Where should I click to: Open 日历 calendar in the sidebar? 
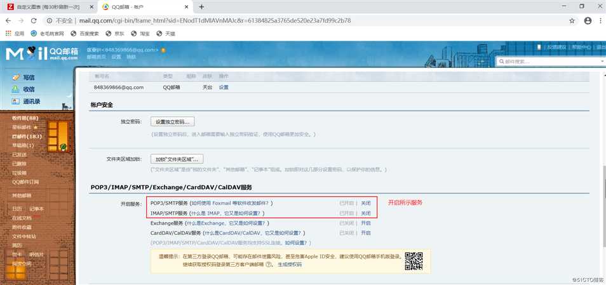coord(17,209)
